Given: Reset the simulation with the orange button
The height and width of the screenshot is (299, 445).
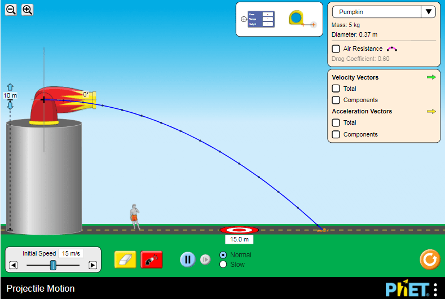Looking at the screenshot, I should point(429,260).
